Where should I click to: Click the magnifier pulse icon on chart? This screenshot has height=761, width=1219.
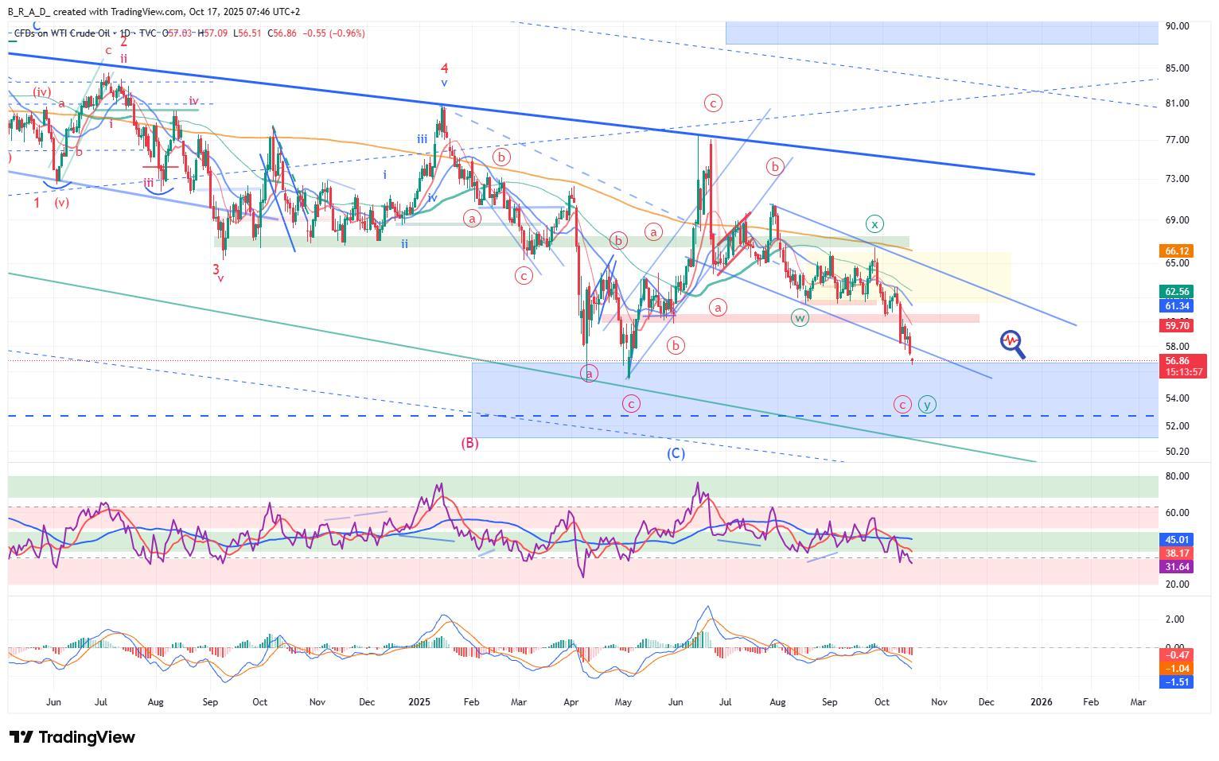click(1011, 343)
